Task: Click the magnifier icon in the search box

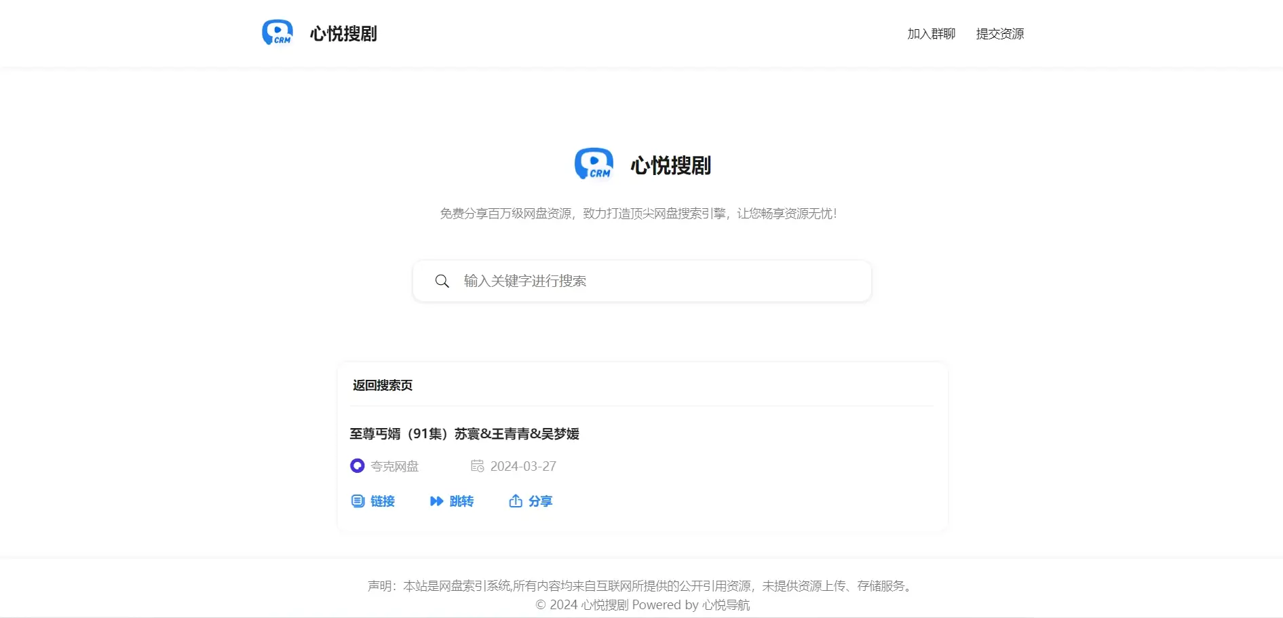Action: (442, 281)
